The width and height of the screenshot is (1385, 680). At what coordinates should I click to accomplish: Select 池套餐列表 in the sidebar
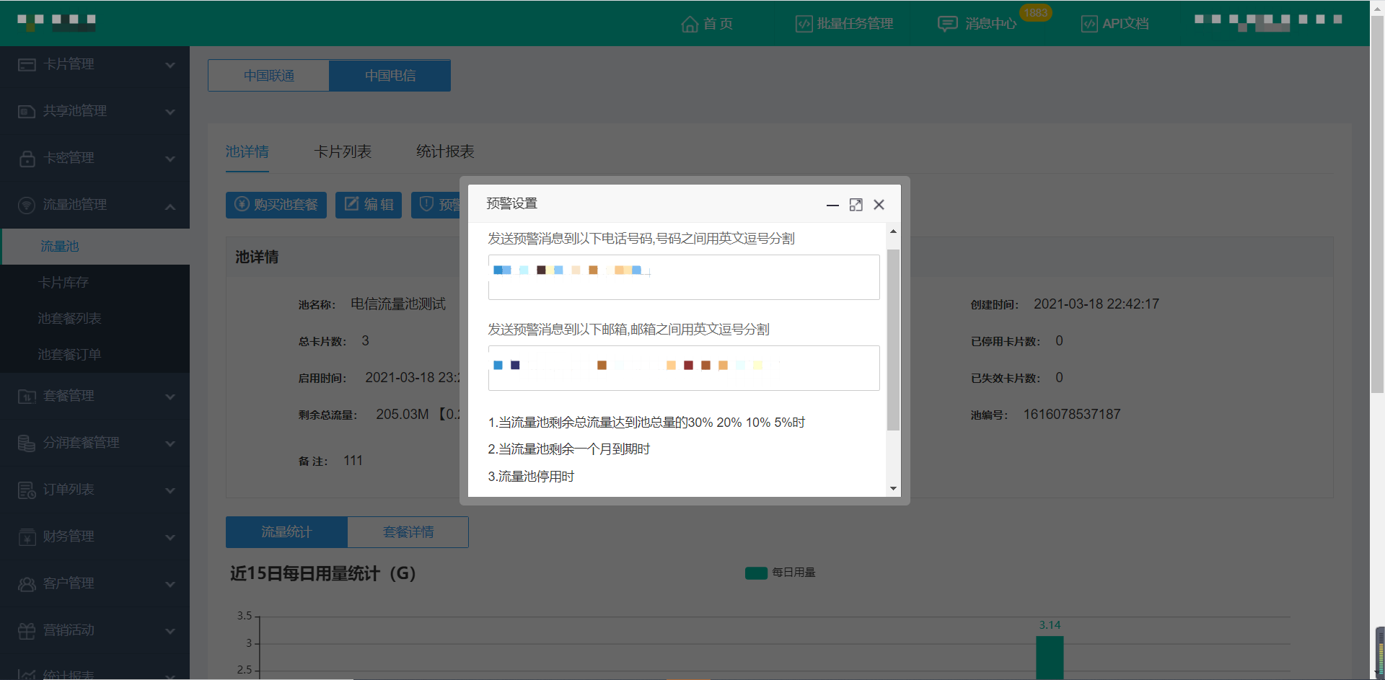(95, 319)
